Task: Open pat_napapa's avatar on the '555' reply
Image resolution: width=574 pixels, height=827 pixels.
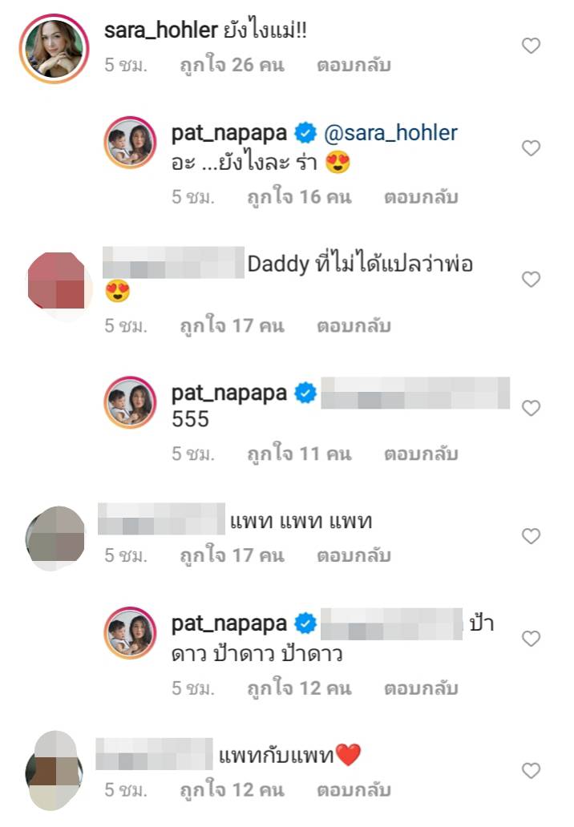Action: (130, 402)
